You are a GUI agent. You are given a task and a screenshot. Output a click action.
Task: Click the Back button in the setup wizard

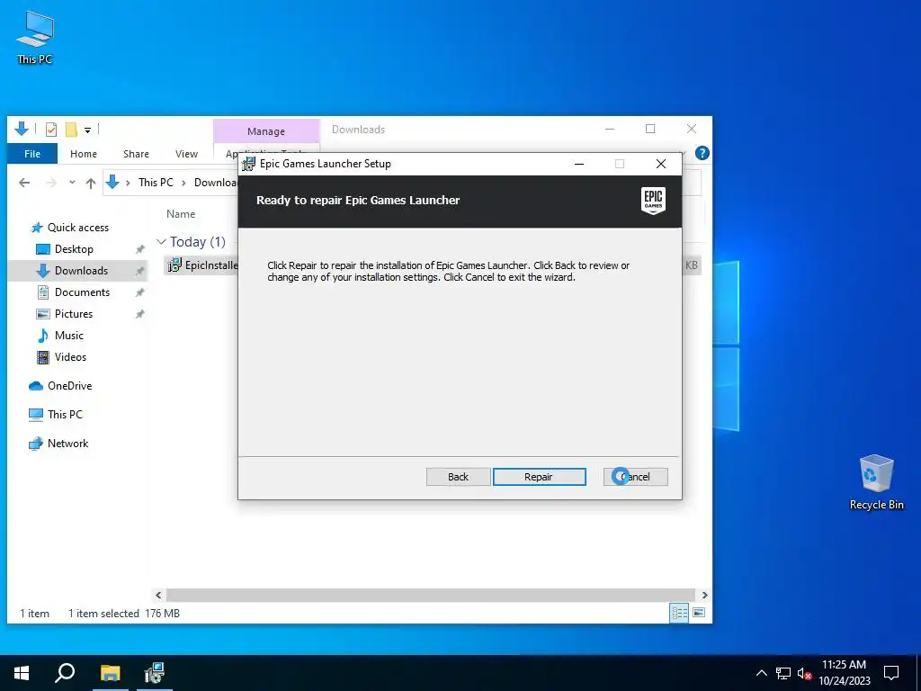click(x=458, y=477)
